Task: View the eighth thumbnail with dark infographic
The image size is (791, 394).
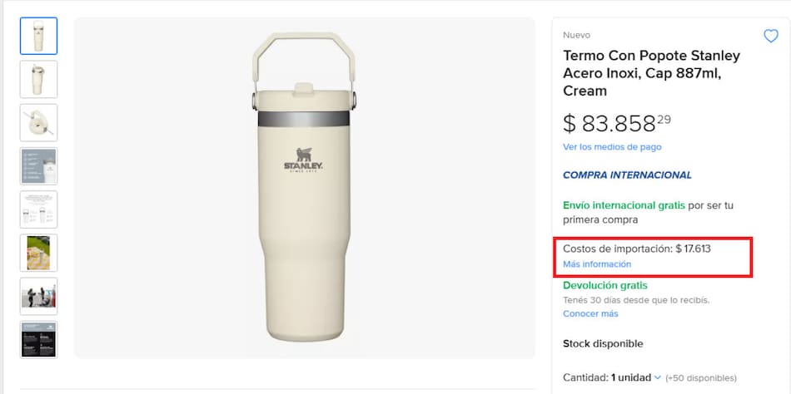Action: pos(38,339)
